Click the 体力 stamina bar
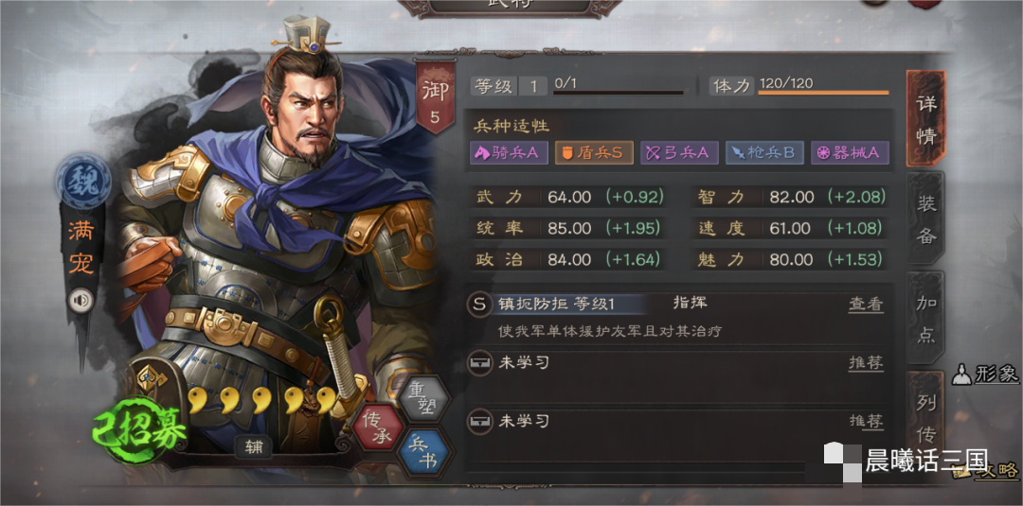 (x=823, y=93)
